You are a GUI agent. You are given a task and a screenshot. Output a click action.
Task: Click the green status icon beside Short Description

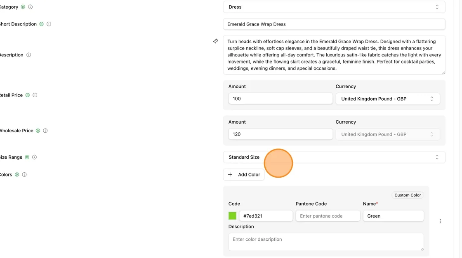click(x=42, y=24)
